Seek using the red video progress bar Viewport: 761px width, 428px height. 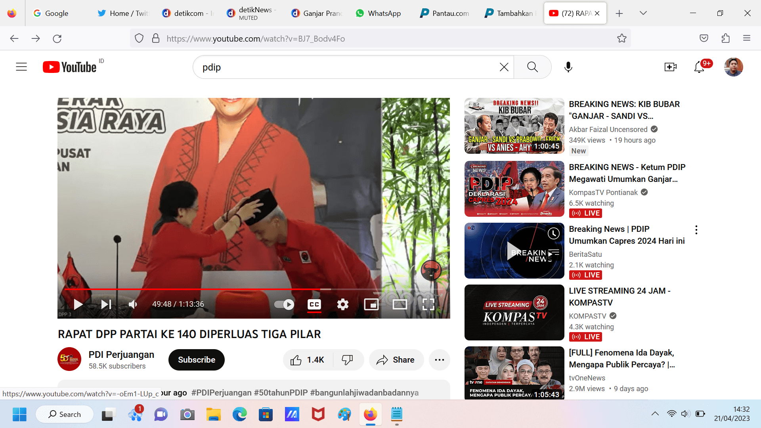coord(254,289)
